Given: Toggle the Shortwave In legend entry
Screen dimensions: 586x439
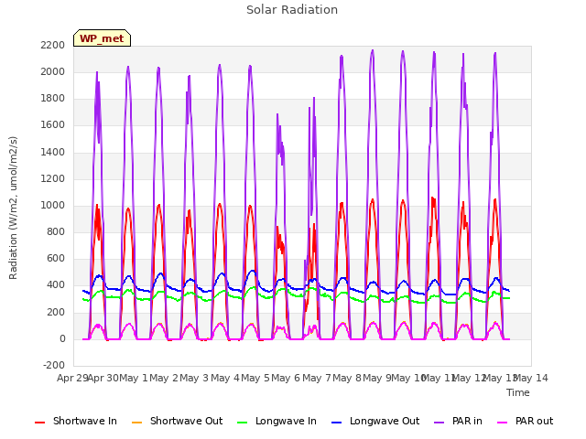Looking at the screenshot, I should [76, 421].
